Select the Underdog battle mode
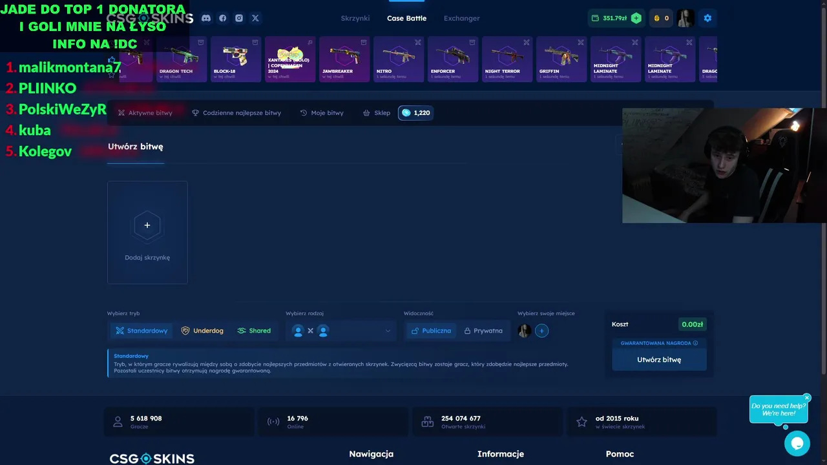 [202, 331]
